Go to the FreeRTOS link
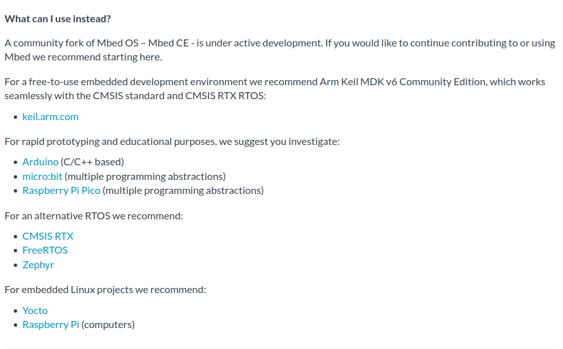The height and width of the screenshot is (349, 563). pos(45,250)
